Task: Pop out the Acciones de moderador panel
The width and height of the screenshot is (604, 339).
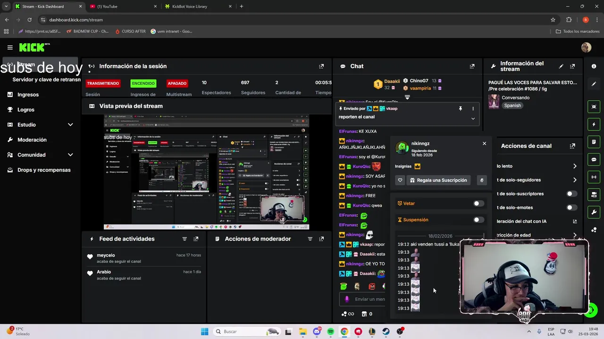Action: [321, 239]
